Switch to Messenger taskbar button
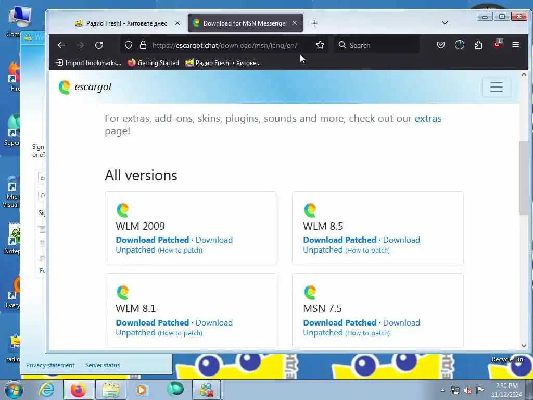Viewport: 533px width, 400px height. [207, 390]
